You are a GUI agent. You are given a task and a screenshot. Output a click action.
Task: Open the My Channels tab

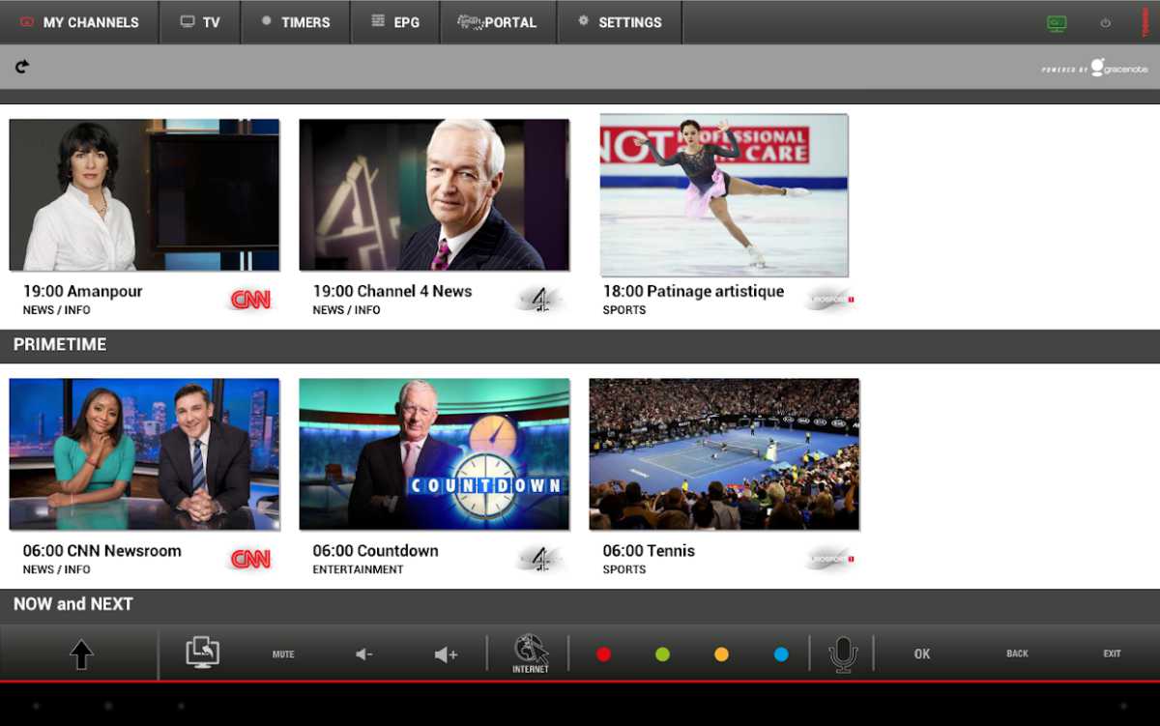pyautogui.click(x=79, y=22)
